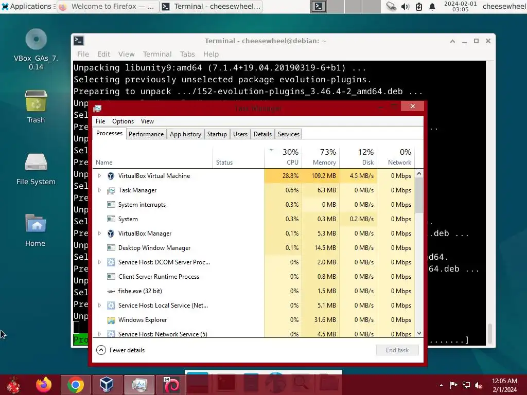Expand the VirtualBox Manager process group
Viewport: 527px width, 395px height.
click(x=99, y=234)
